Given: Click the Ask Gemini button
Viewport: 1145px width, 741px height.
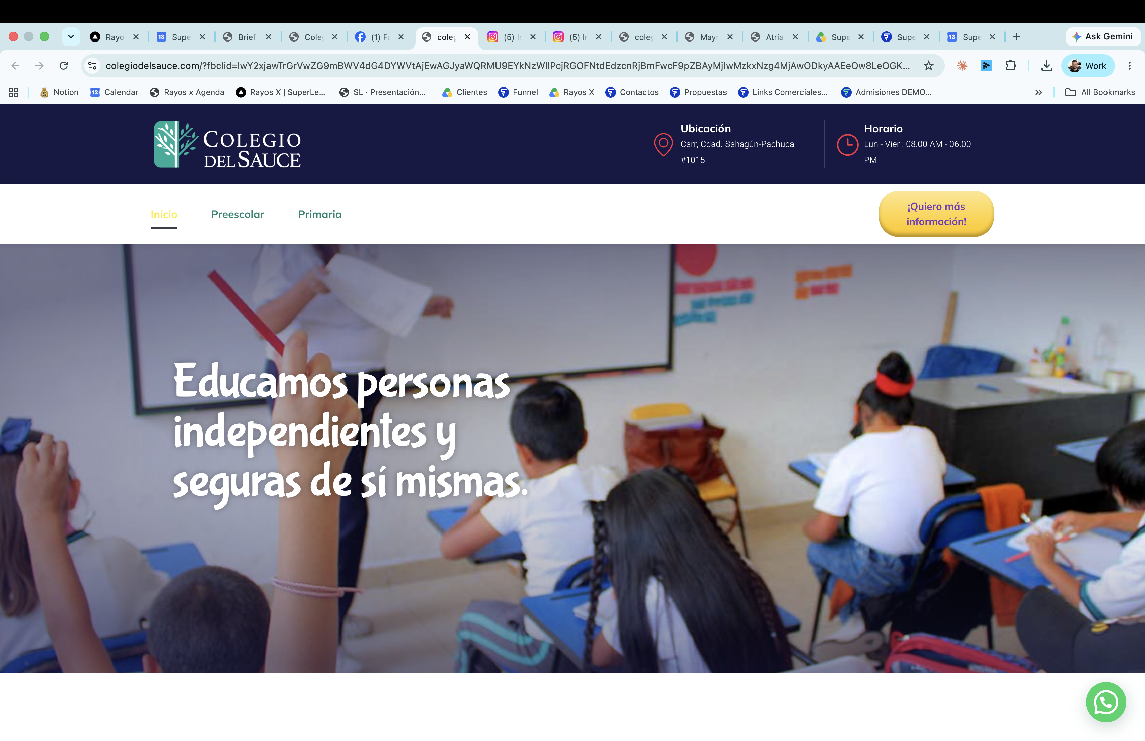Looking at the screenshot, I should tap(1102, 36).
